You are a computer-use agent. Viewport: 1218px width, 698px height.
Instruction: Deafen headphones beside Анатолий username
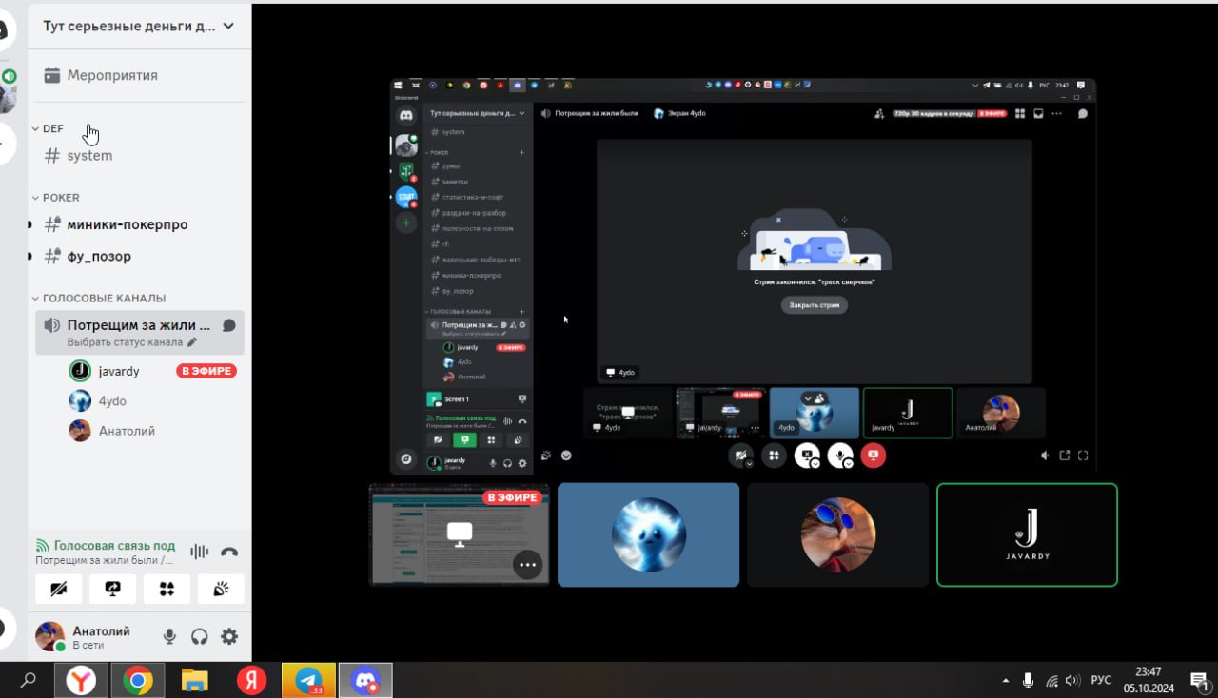coord(199,636)
